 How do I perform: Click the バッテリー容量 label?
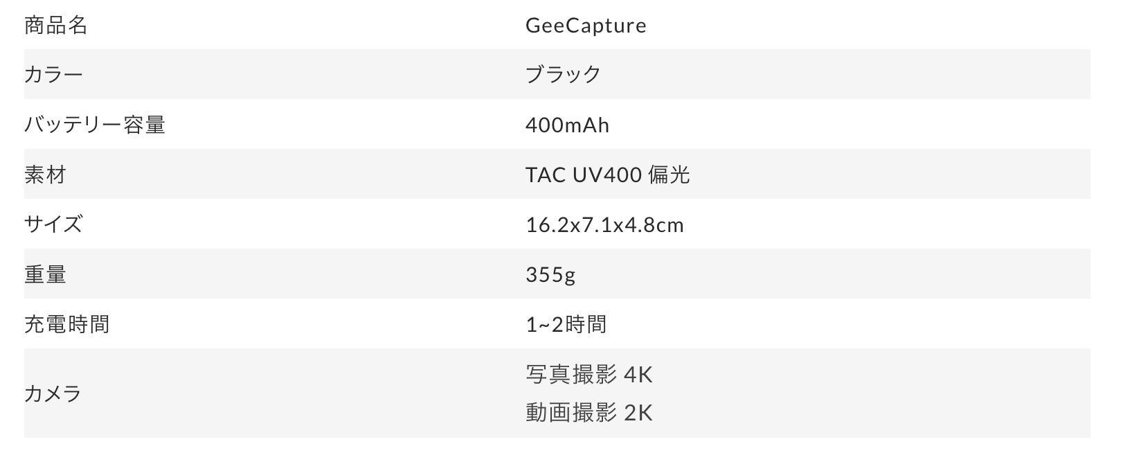tap(95, 125)
